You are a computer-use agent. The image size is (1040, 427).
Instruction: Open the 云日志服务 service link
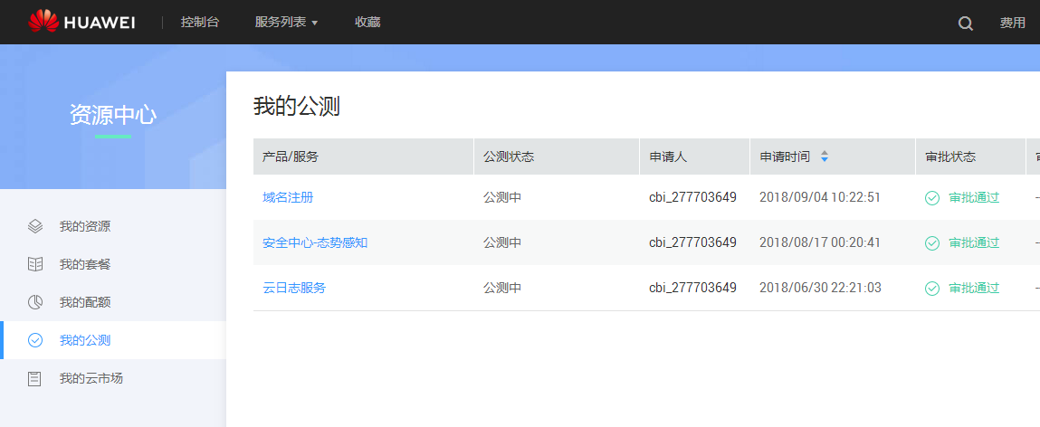294,288
